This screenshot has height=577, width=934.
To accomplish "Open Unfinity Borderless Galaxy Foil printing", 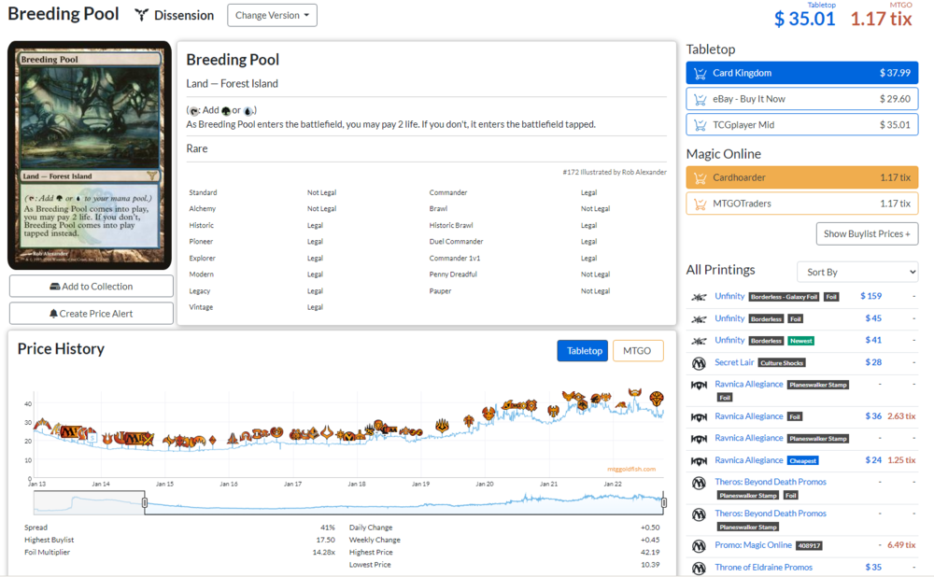I will tap(729, 296).
